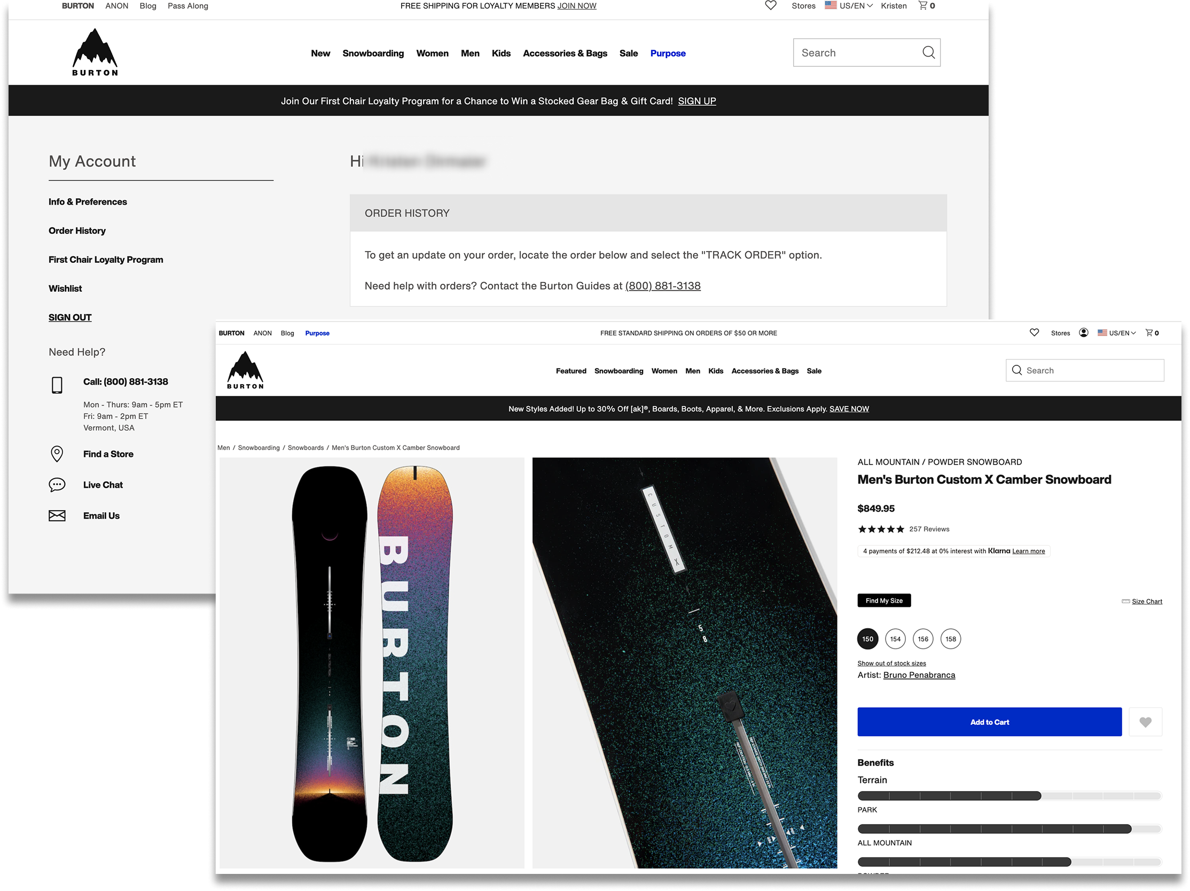Click the Email Us envelope icon
Viewport: 1190px width, 891px height.
tap(57, 515)
